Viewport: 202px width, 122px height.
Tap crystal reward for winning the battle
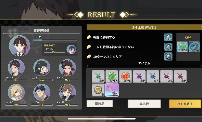pos(168,37)
